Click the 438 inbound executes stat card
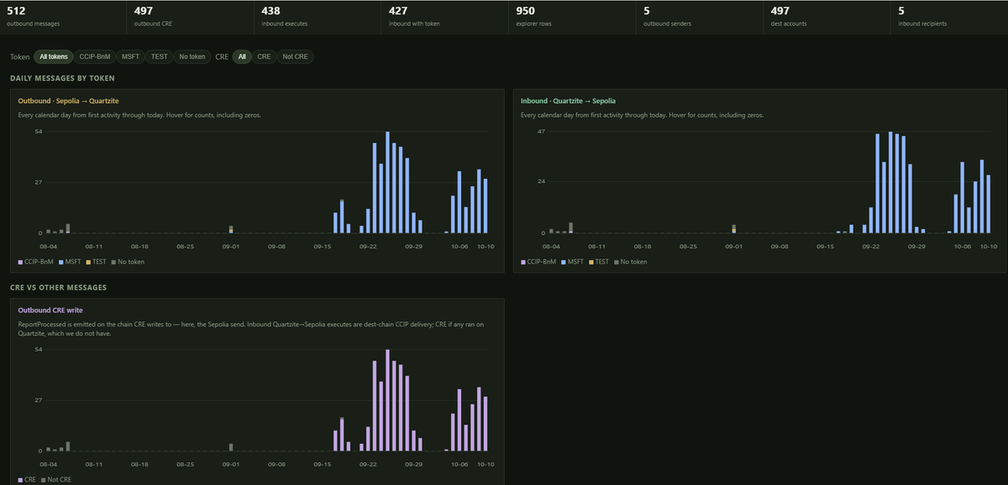Image resolution: width=1008 pixels, height=485 pixels. coord(318,17)
